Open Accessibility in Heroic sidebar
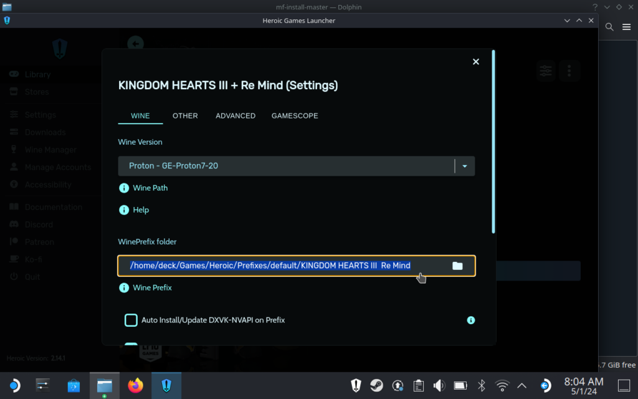This screenshot has height=399, width=638. pos(47,185)
